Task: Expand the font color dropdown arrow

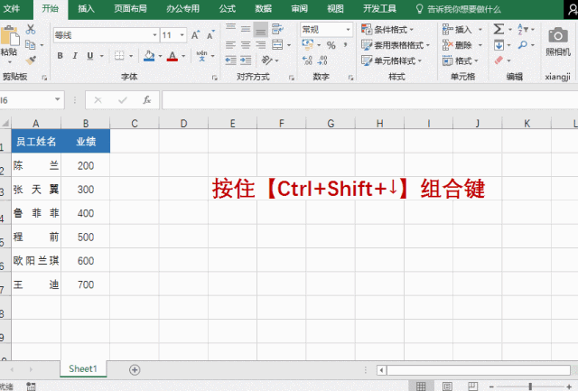Action: pos(183,56)
